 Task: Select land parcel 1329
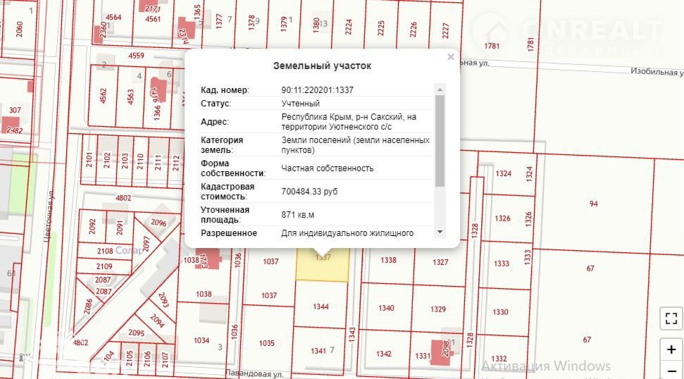(x=438, y=309)
